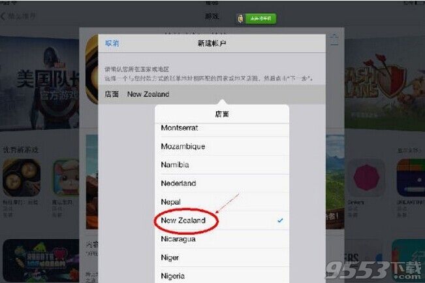Viewport: 425px width, 283px height.
Task: Tap the green button in top bar
Action: click(260, 18)
